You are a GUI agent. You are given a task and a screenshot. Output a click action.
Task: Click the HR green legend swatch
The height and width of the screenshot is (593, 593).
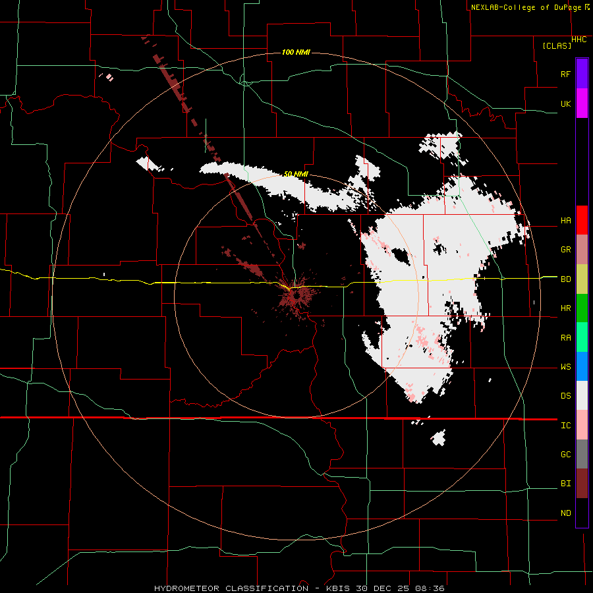point(582,308)
